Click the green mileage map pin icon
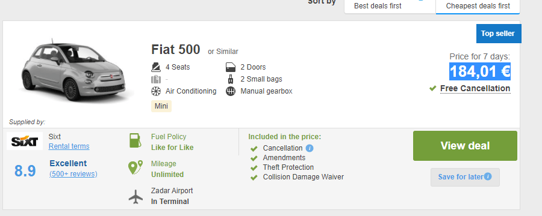This screenshot has height=216, width=542. [x=135, y=167]
